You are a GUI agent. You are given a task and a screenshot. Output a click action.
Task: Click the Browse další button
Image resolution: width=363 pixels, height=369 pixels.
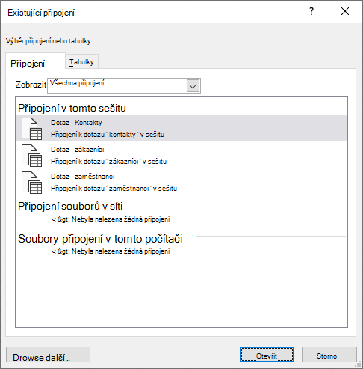(x=48, y=355)
